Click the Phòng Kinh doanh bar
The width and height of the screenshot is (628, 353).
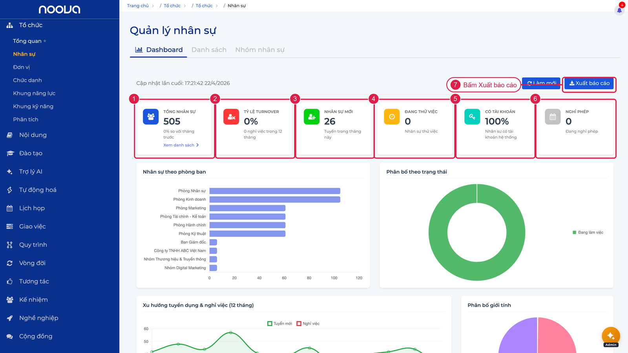(275, 200)
